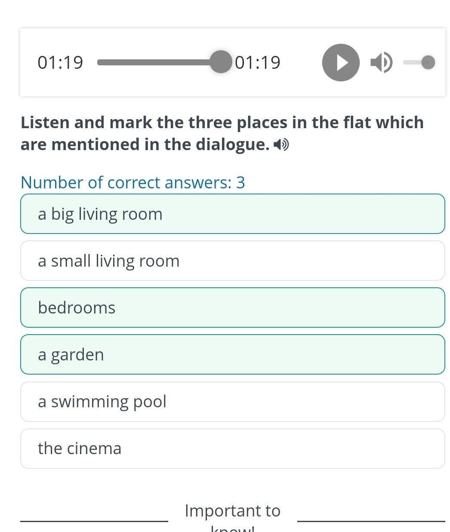Toggle the 'a garden' answer option
Image resolution: width=450 pixels, height=532 pixels.
(232, 354)
